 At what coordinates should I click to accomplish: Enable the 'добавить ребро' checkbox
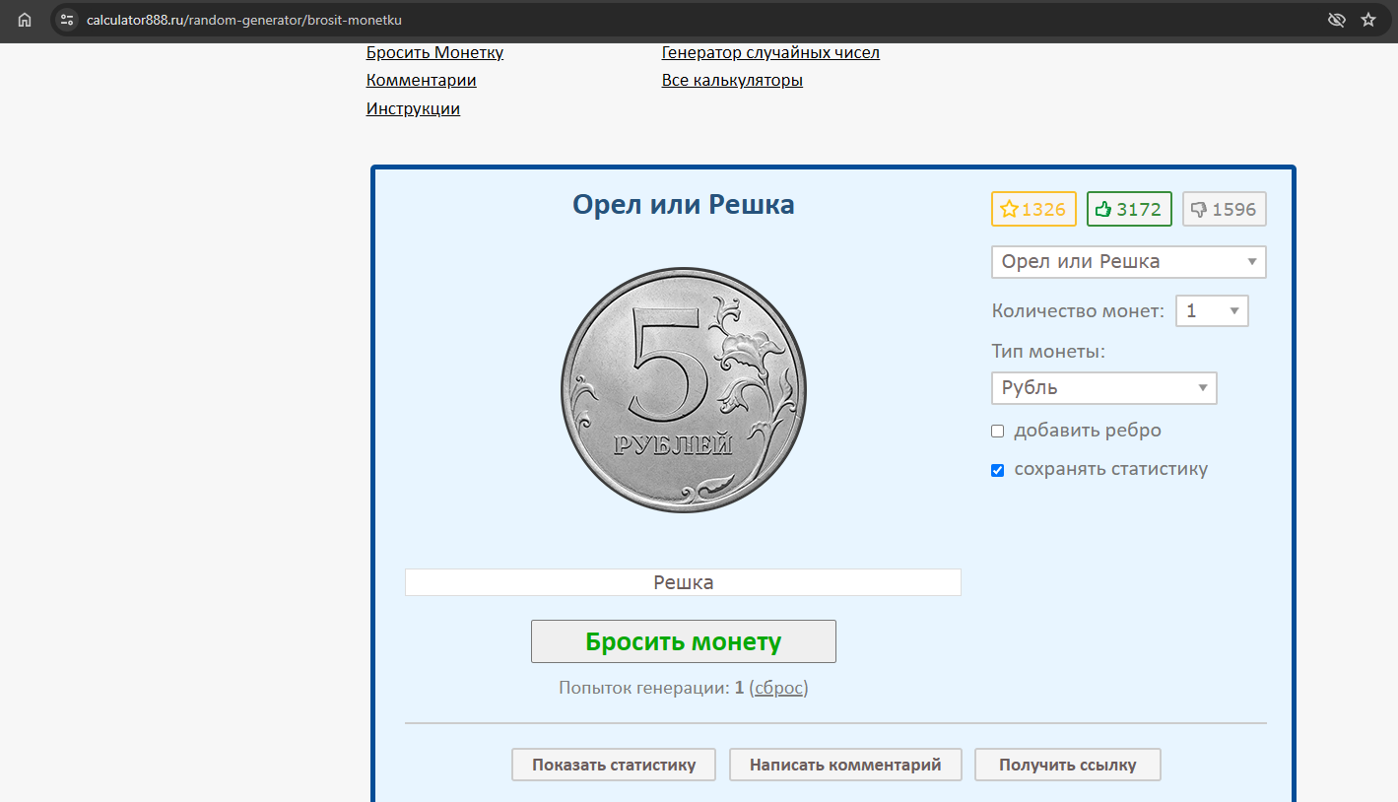point(997,432)
